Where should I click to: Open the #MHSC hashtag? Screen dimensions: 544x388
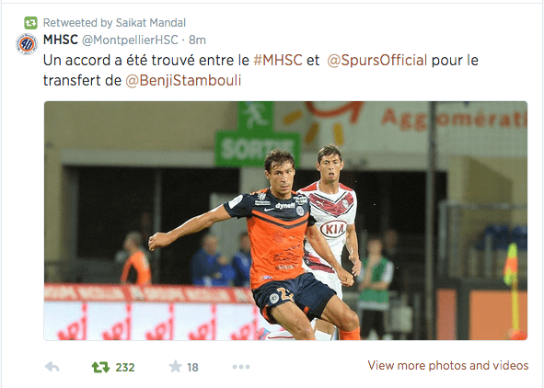[278, 61]
